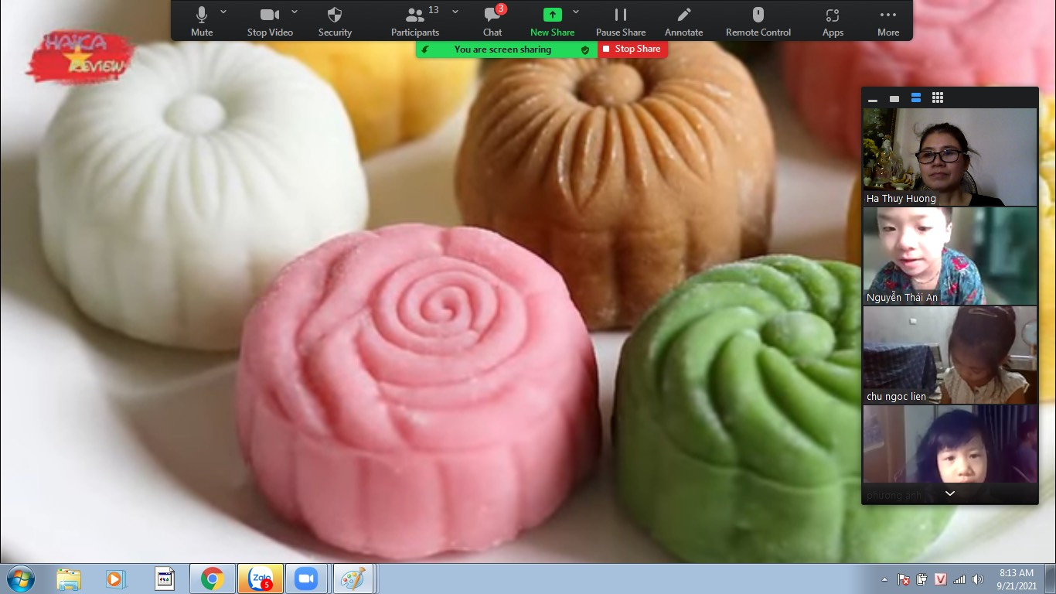Mute the microphone in Zoom toolbar

click(x=202, y=21)
